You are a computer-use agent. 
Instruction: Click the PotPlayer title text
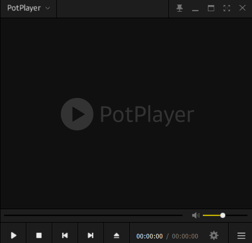pyautogui.click(x=24, y=8)
